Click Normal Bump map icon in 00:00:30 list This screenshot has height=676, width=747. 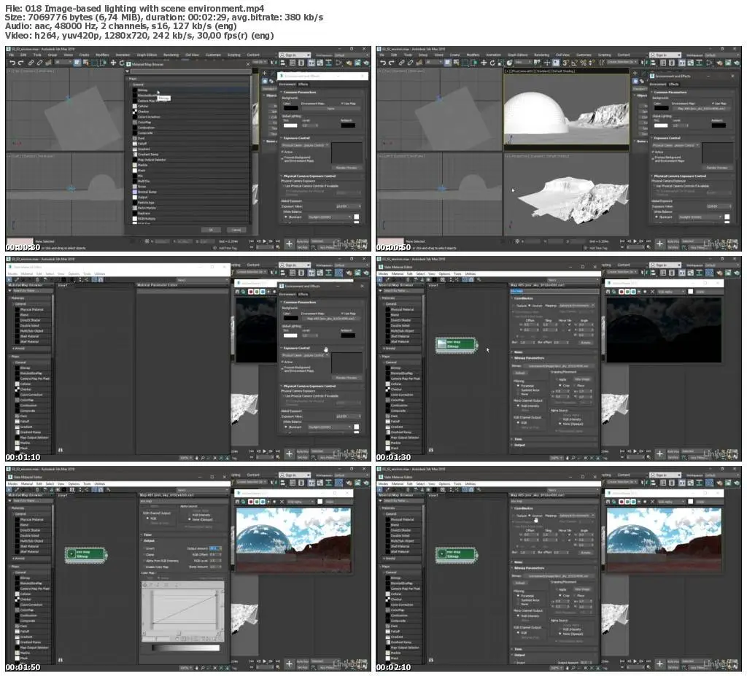pyautogui.click(x=134, y=192)
